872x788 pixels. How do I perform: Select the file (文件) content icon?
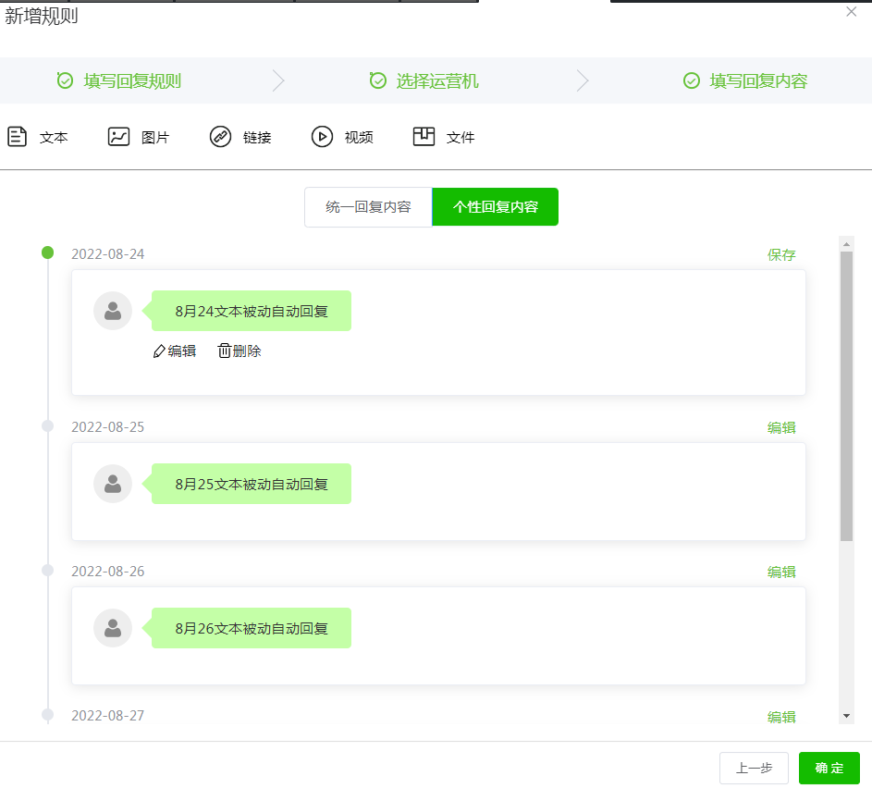point(424,137)
